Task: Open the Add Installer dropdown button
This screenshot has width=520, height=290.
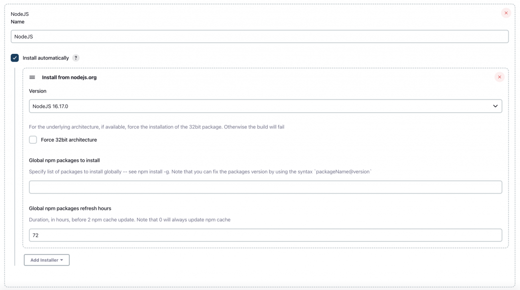Action: click(47, 260)
